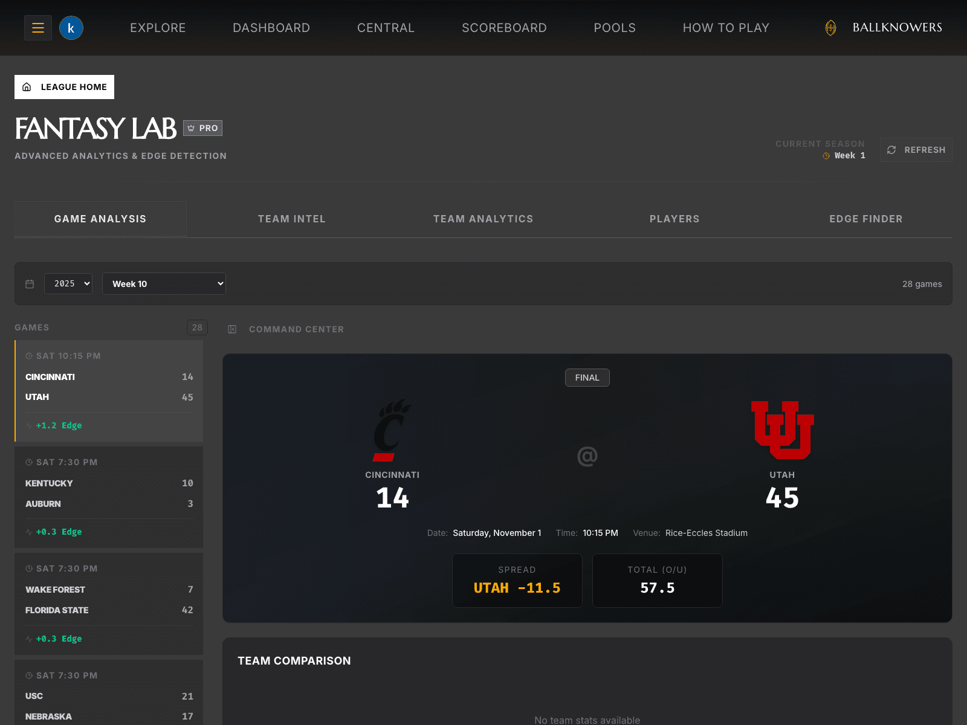
Task: Switch to the Game Analysis tab
Action: [x=100, y=219]
